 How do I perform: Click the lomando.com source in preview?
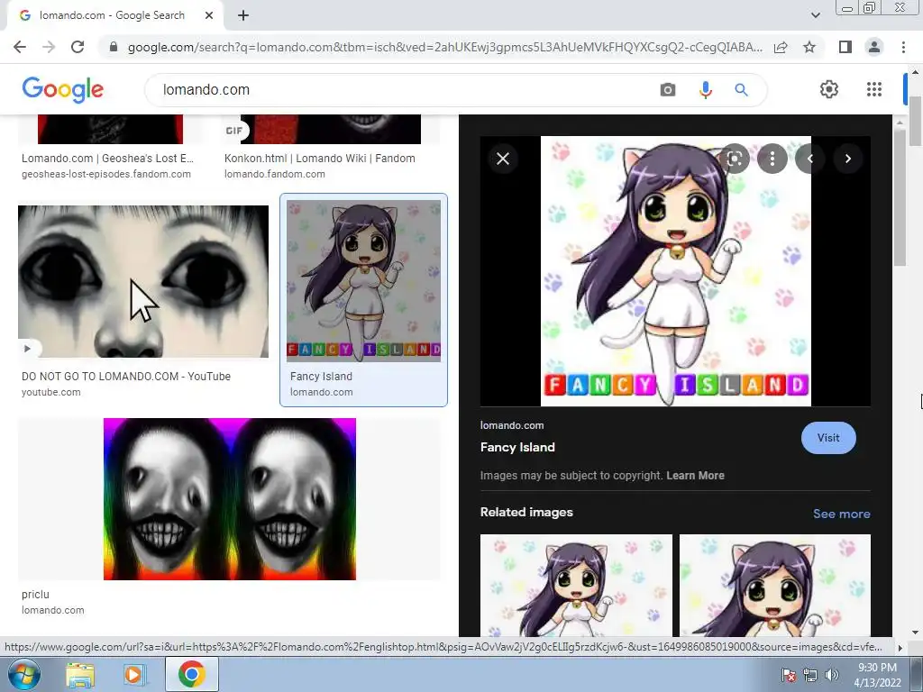(x=512, y=425)
